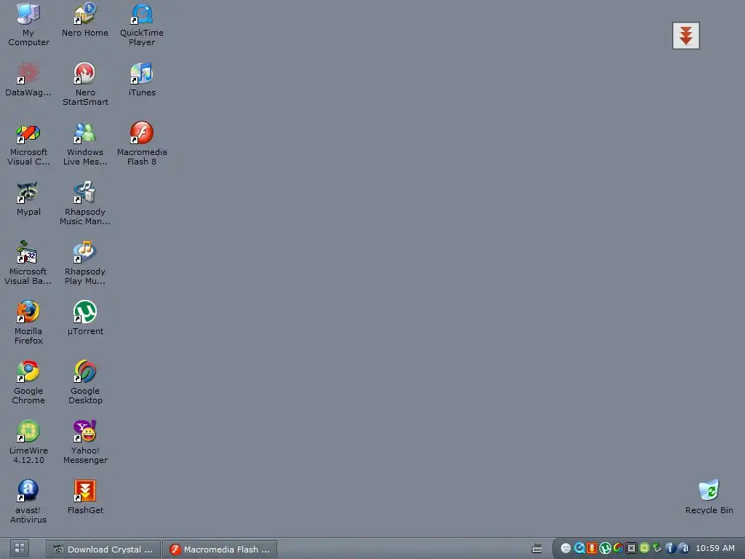745x559 pixels.
Task: Select the Nero StartSmart shortcut
Action: [85, 84]
